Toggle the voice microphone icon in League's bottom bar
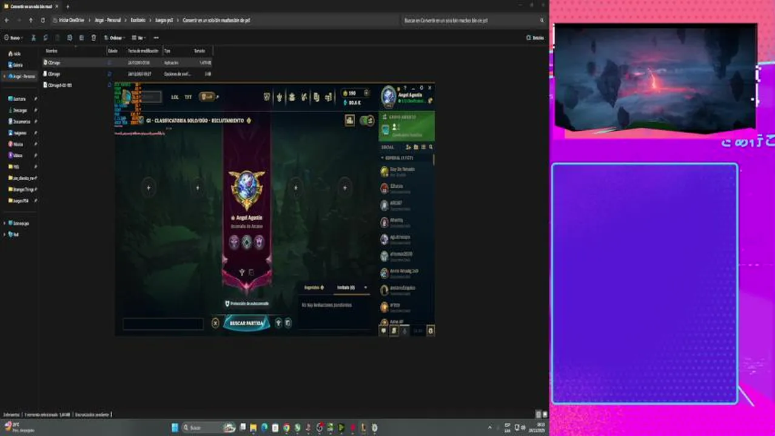 coord(404,331)
